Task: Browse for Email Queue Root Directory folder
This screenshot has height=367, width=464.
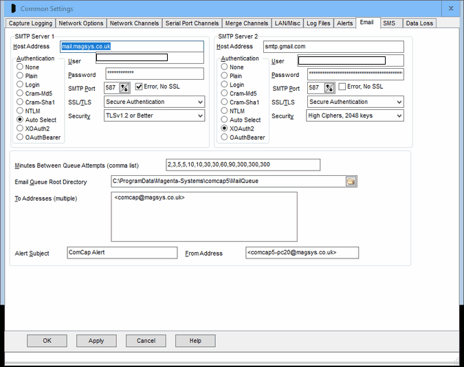Action: click(351, 181)
